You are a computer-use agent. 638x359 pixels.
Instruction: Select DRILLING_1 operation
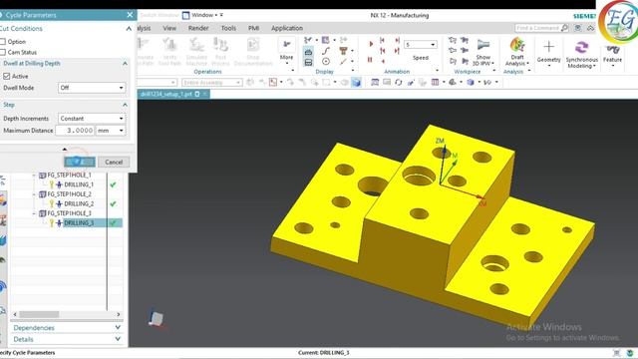coord(79,184)
